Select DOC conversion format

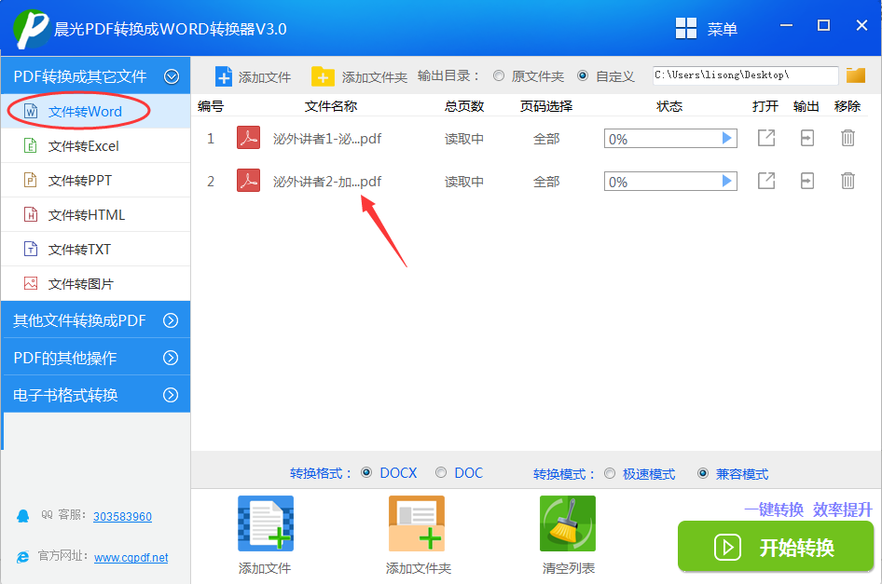pos(441,473)
